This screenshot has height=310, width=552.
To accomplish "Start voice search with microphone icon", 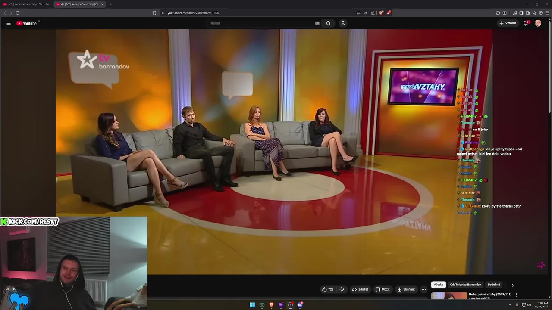I will click(343, 23).
